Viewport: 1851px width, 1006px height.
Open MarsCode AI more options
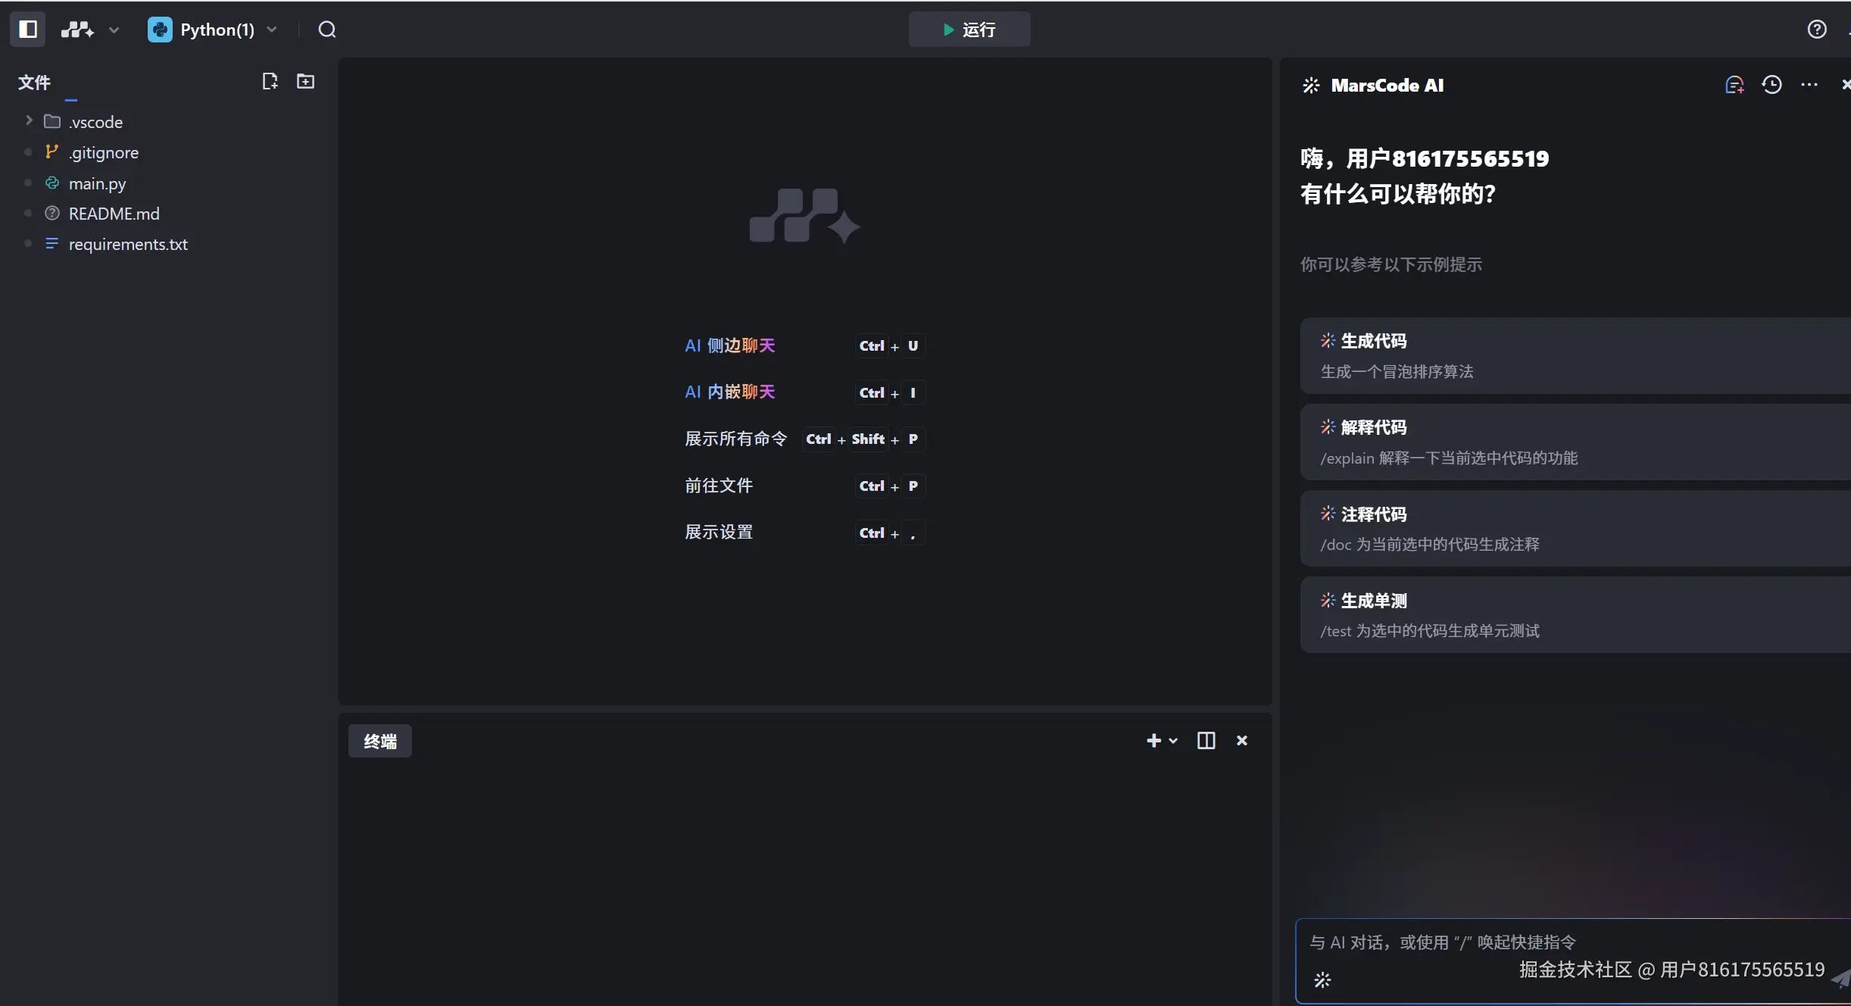pyautogui.click(x=1809, y=85)
